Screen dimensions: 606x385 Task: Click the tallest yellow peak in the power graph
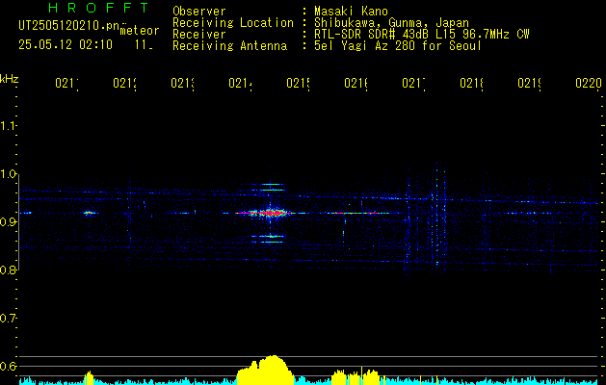tap(273, 370)
